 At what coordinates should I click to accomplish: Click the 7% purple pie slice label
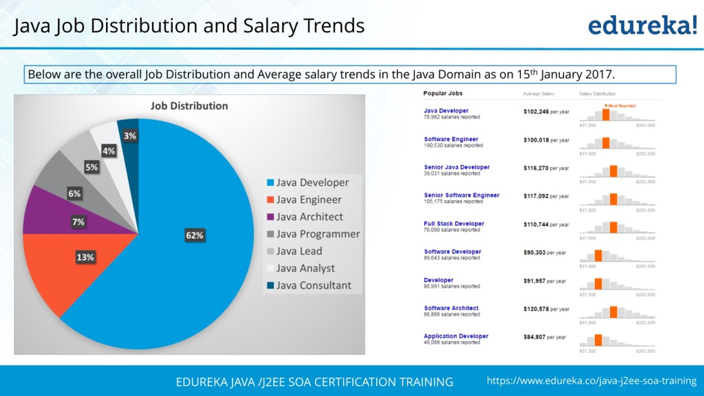78,222
